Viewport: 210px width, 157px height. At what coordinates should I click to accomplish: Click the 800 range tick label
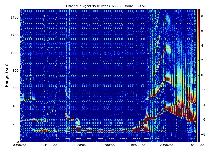[15, 71]
